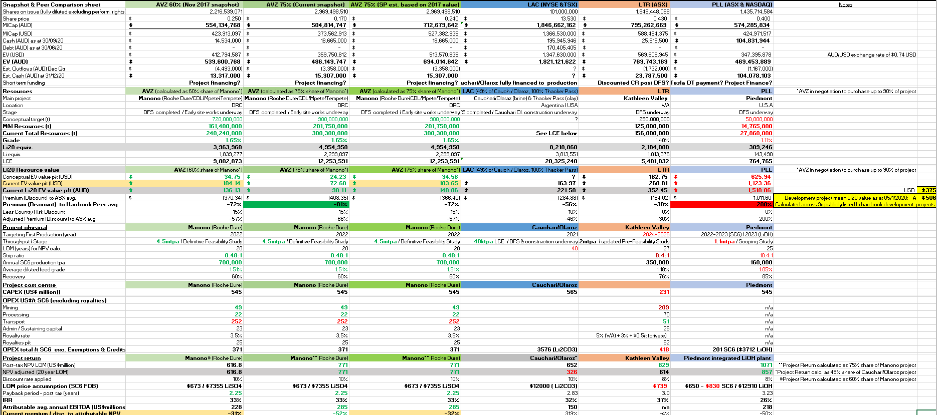Click the red '2024-2026' production year cell

[656, 234]
